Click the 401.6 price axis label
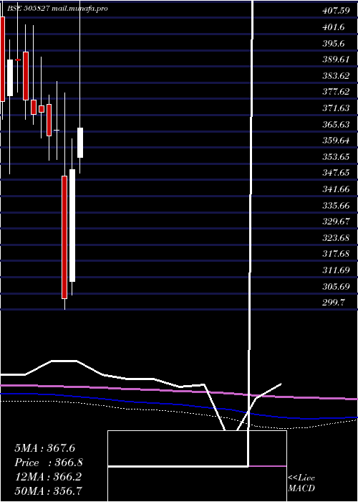 click(334, 27)
